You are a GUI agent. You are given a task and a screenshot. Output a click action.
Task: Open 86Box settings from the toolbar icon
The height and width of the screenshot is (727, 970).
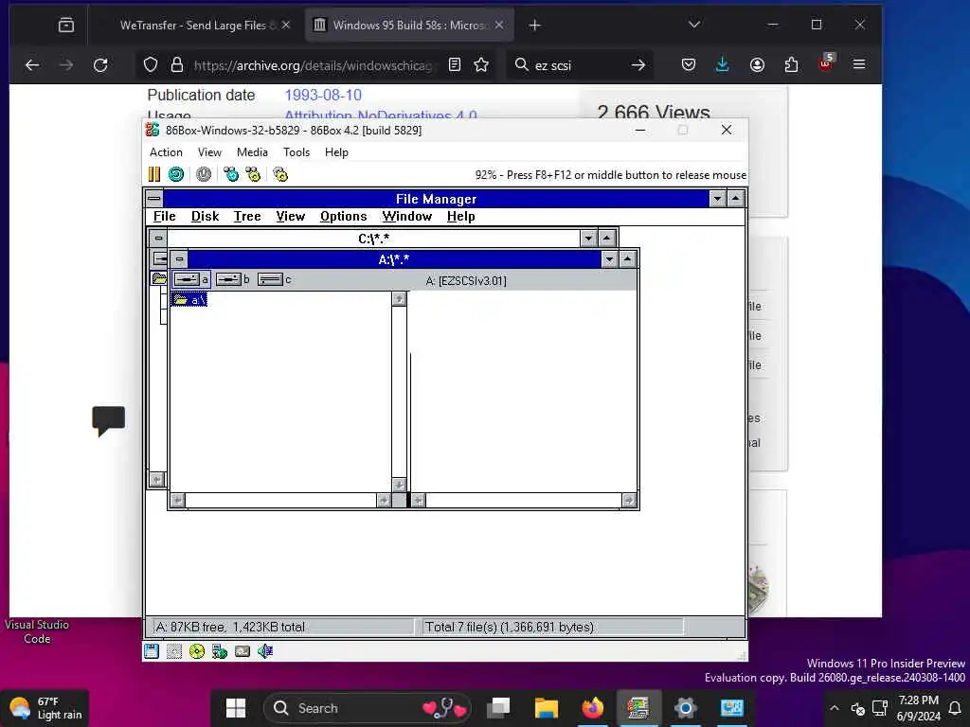(x=280, y=174)
